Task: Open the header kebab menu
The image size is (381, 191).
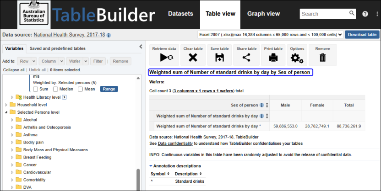Action: pyautogui.click(x=377, y=14)
